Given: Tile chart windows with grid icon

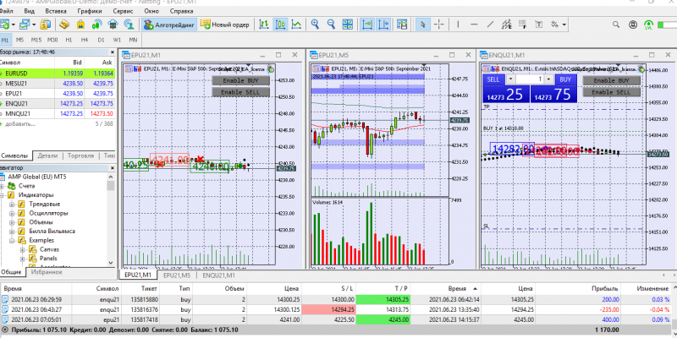Looking at the screenshot, I should coord(348,25).
